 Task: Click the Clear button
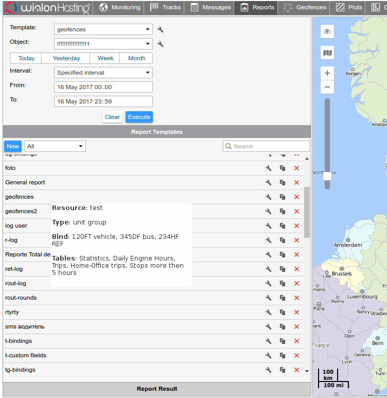tap(112, 117)
